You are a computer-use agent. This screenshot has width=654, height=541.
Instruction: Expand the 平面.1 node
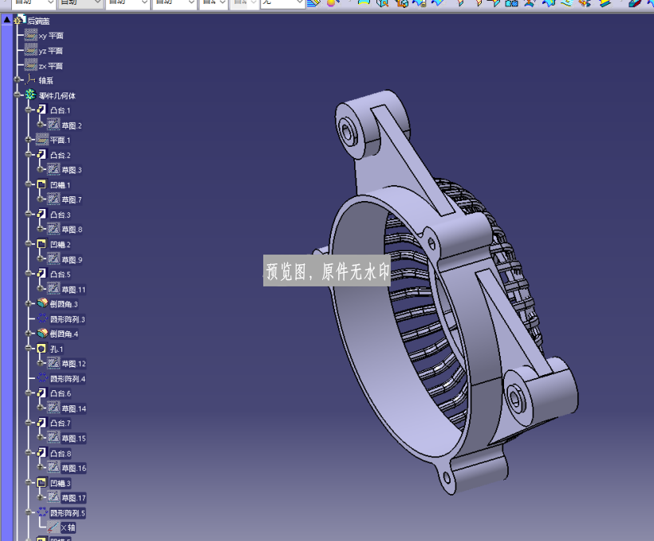pyautogui.click(x=29, y=140)
